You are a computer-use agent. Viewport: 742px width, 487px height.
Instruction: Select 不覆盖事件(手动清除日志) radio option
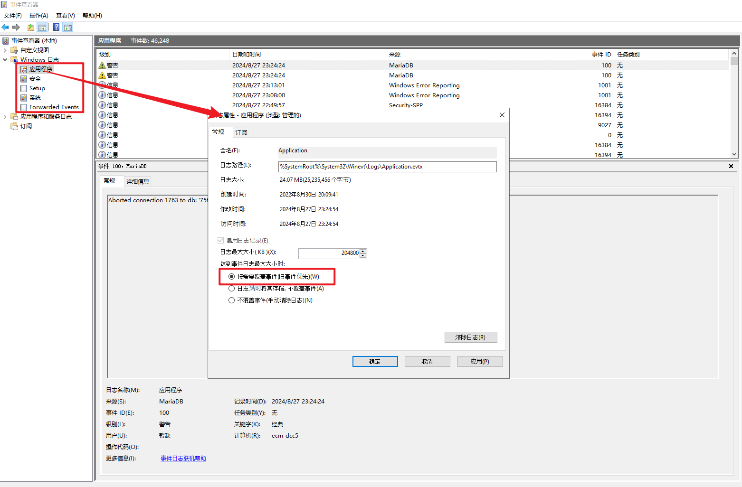pyautogui.click(x=232, y=300)
